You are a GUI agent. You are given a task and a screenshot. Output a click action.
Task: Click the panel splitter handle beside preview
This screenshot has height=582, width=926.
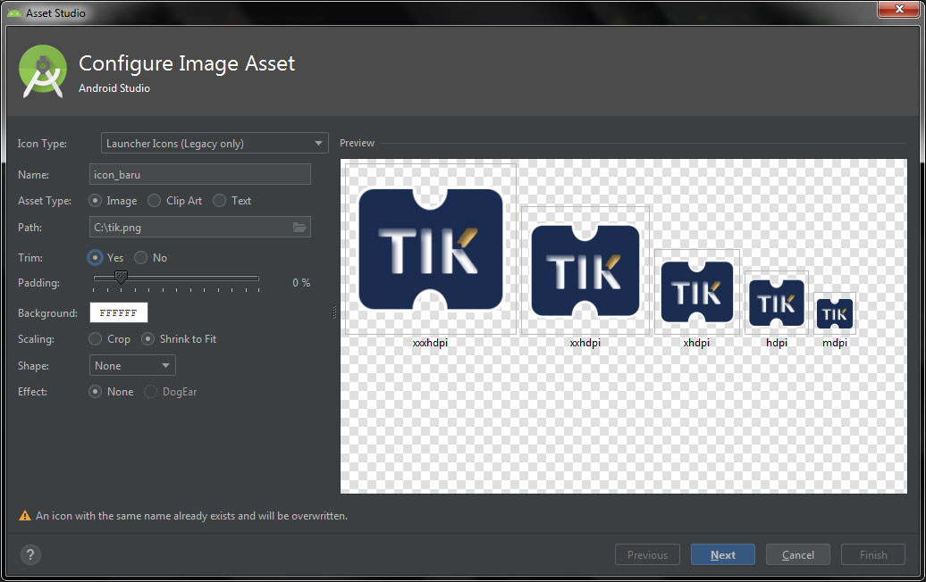334,312
